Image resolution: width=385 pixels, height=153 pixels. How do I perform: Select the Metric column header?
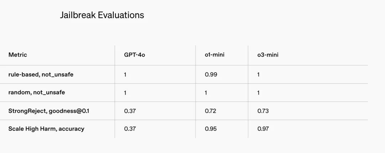(x=18, y=55)
